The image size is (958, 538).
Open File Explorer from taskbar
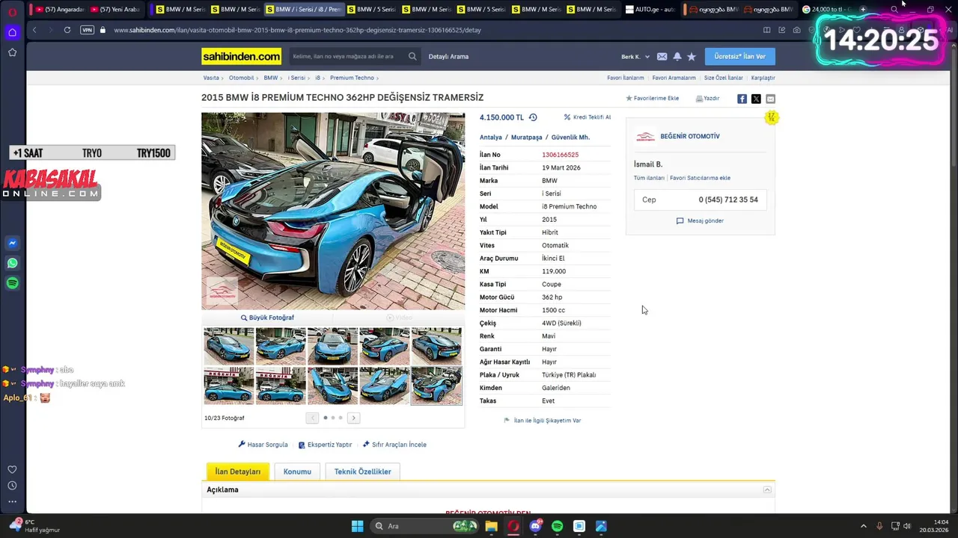click(x=491, y=526)
